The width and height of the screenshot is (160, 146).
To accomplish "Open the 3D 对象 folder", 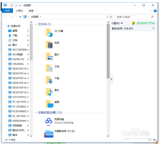I will 54,33.
